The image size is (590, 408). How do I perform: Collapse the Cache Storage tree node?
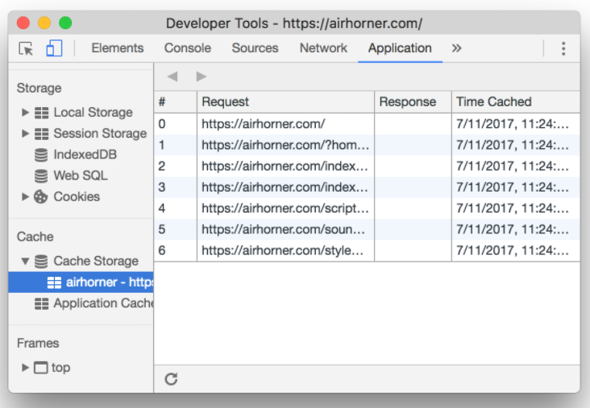tap(25, 261)
